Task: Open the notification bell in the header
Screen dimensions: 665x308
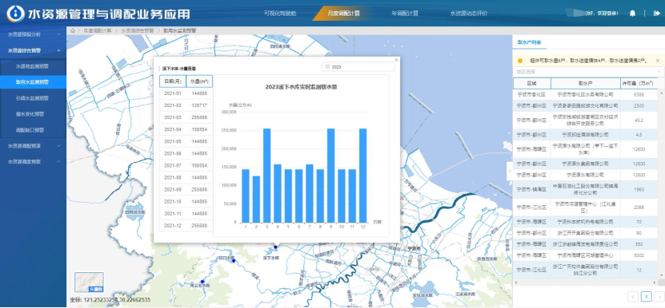Action: pos(632,13)
